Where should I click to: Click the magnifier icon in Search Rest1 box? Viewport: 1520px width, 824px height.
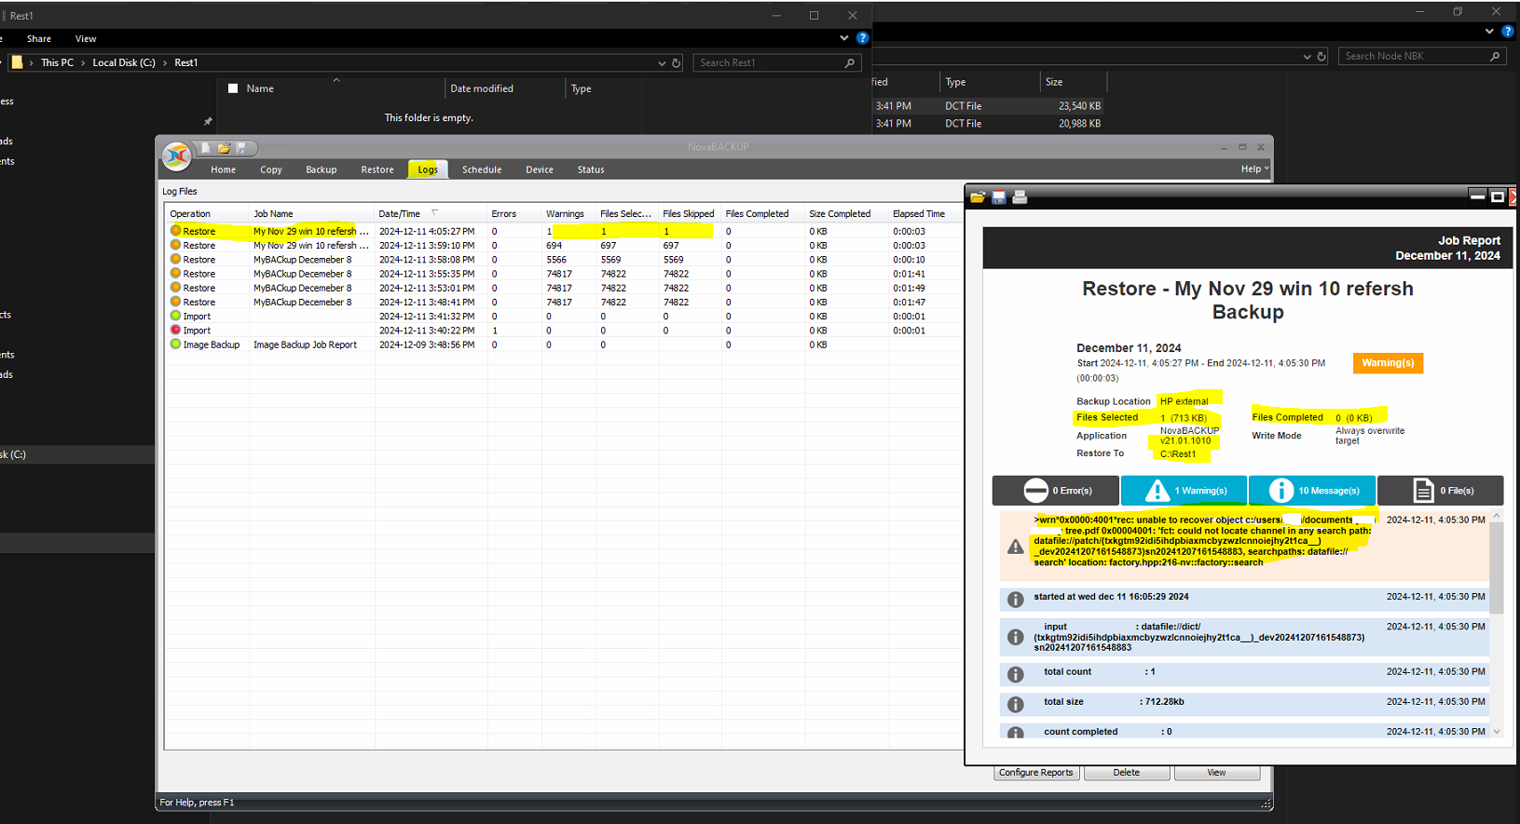tap(849, 63)
